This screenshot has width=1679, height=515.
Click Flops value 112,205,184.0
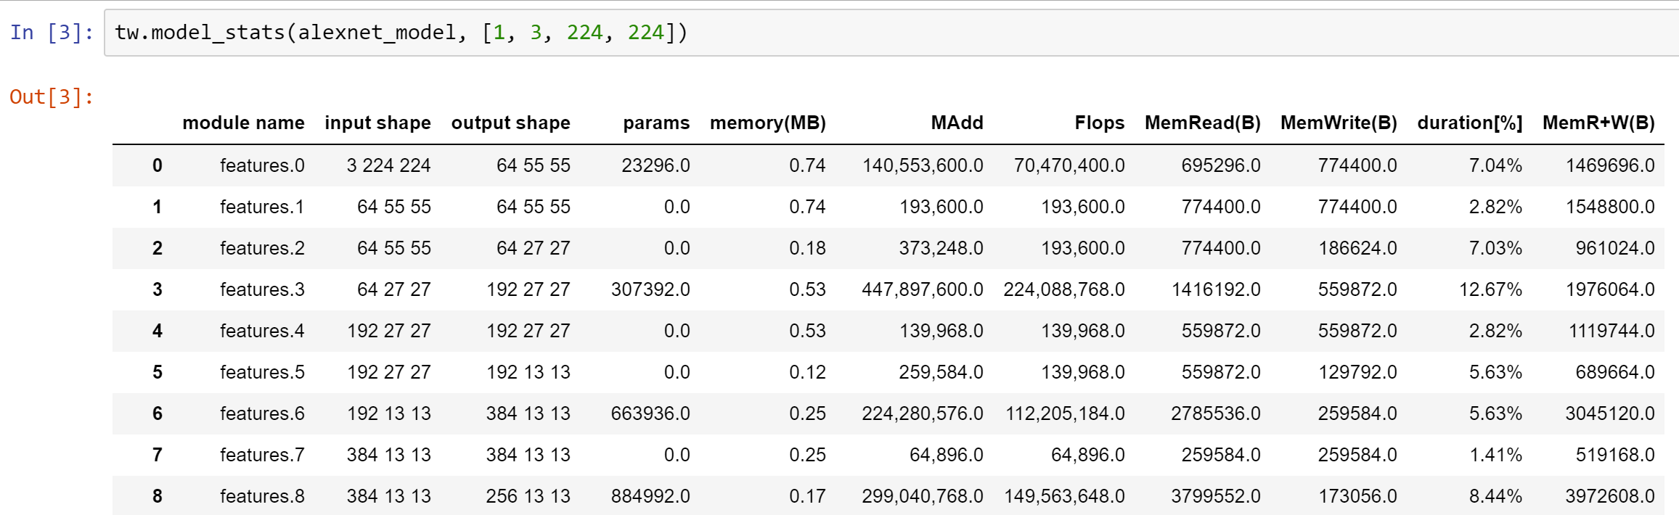tap(1065, 413)
